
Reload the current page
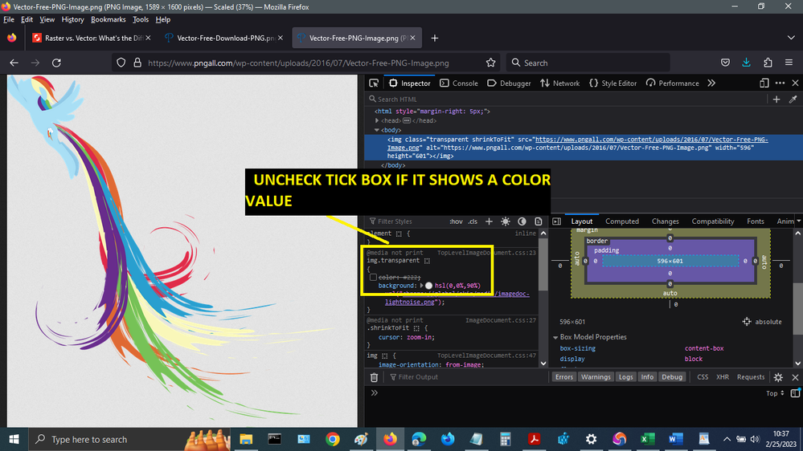[56, 63]
